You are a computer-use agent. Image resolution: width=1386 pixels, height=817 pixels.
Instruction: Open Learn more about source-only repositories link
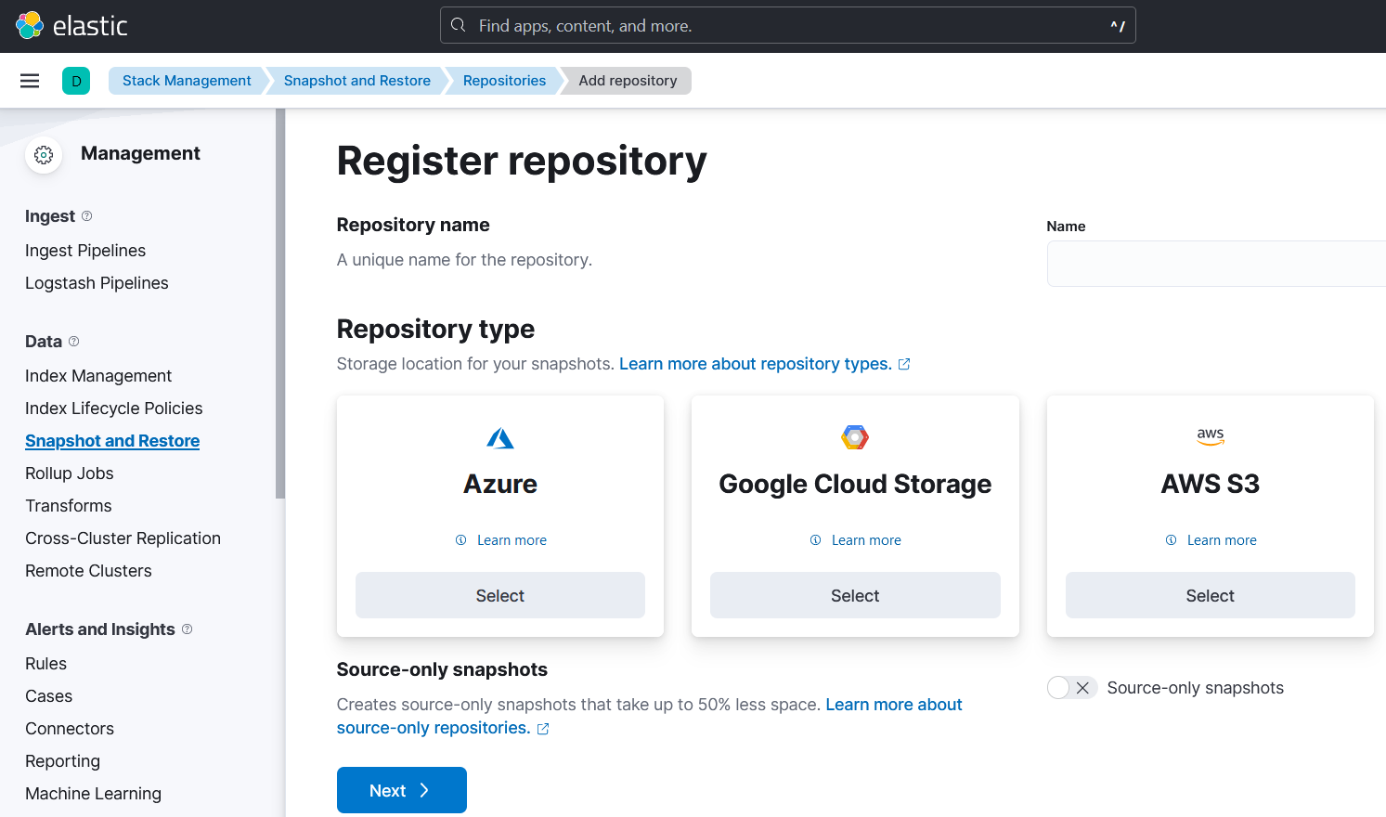click(x=649, y=716)
